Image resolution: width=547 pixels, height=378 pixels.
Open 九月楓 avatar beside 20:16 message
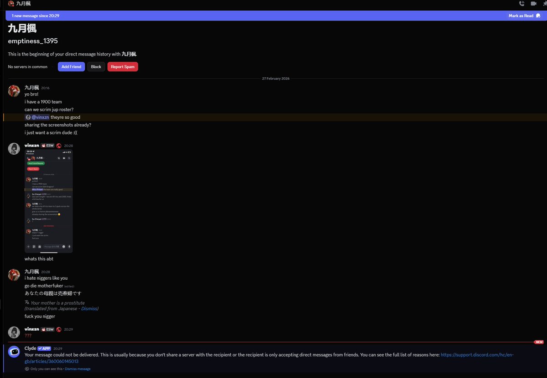pos(14,91)
